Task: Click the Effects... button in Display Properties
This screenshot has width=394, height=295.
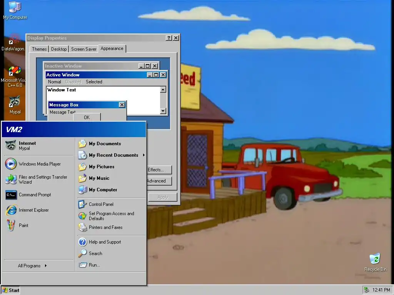Action: [x=159, y=170]
